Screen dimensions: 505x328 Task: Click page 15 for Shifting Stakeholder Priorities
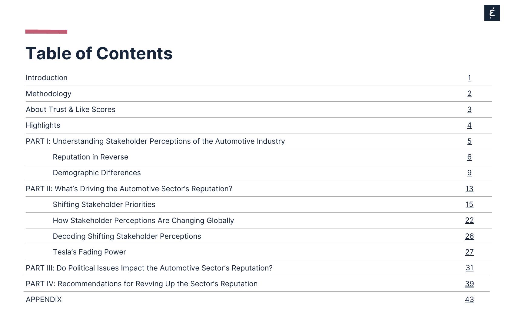point(469,205)
